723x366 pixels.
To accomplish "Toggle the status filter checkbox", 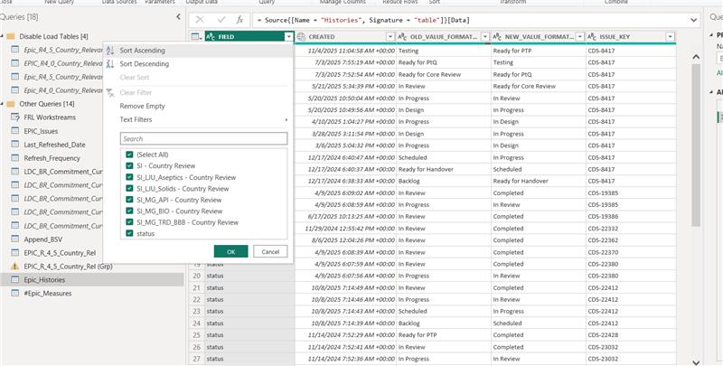I will pyautogui.click(x=129, y=234).
